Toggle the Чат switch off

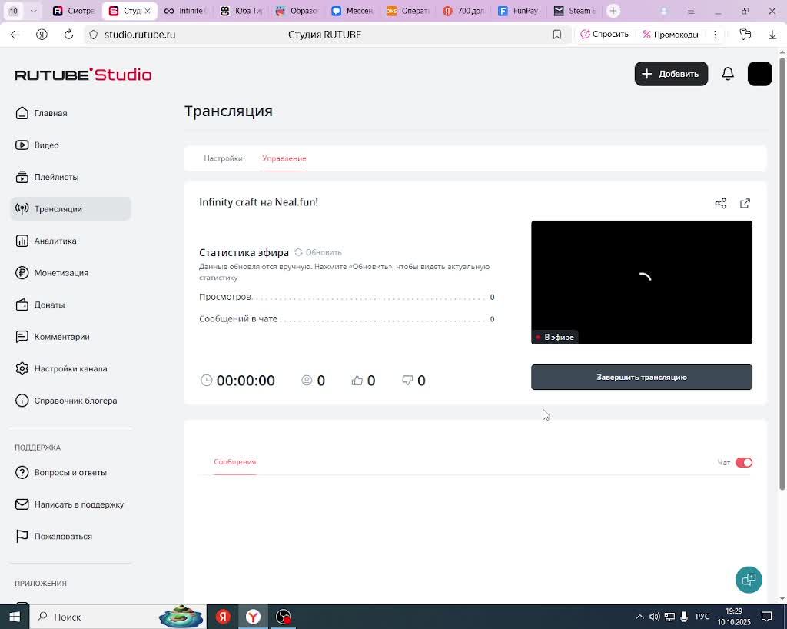coord(743,462)
